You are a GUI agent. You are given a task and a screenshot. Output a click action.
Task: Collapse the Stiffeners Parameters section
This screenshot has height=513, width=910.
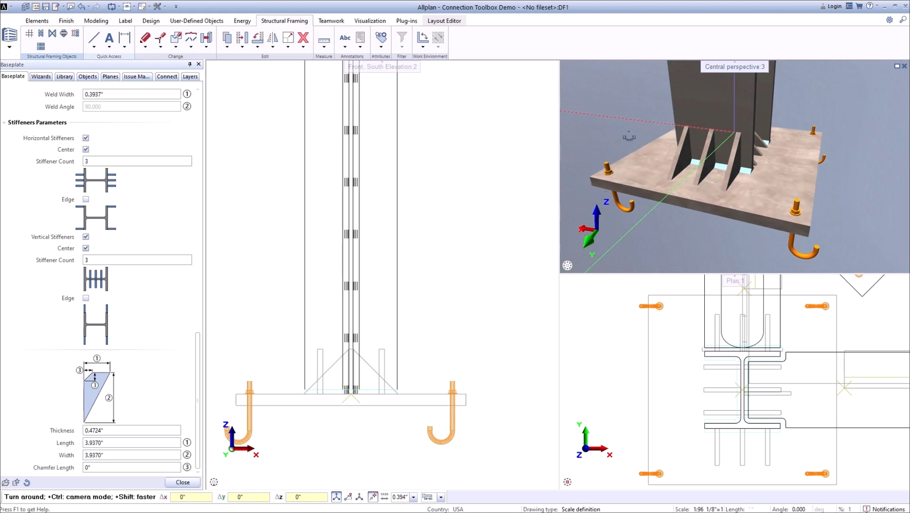click(4, 123)
